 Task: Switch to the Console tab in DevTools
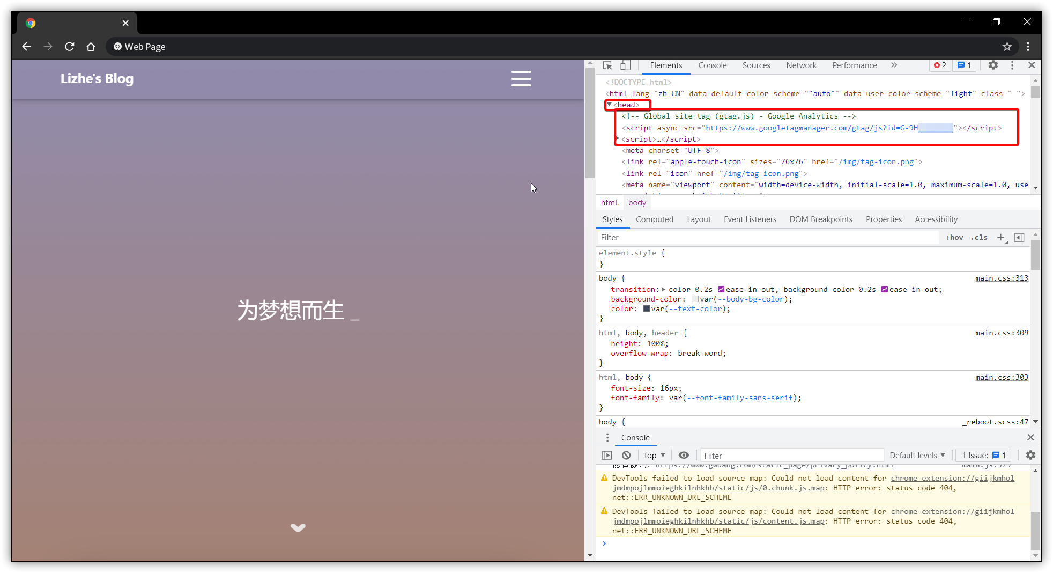pyautogui.click(x=712, y=65)
